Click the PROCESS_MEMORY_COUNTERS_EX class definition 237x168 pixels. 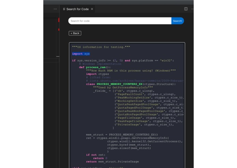[x=131, y=84]
